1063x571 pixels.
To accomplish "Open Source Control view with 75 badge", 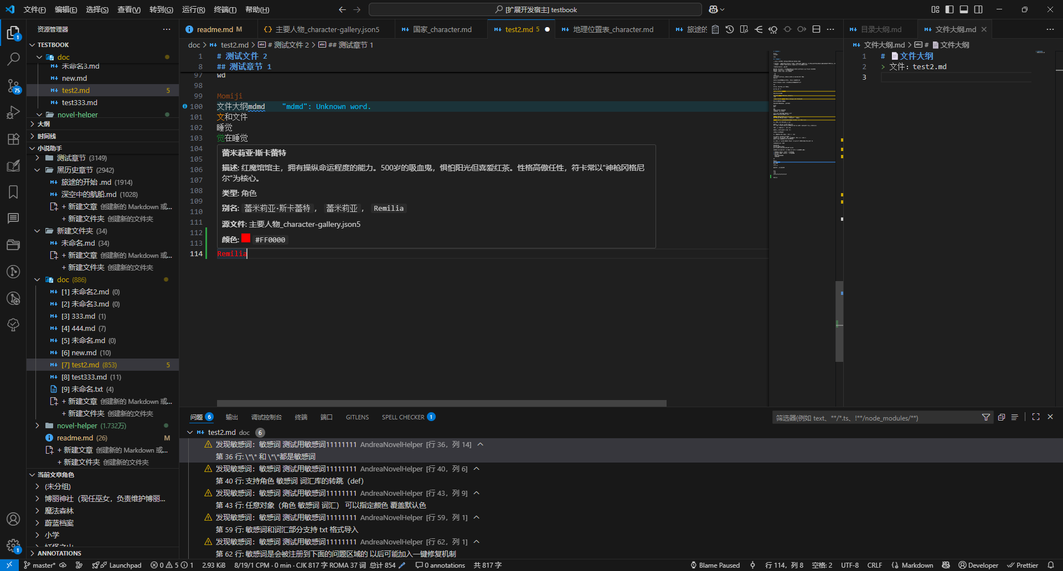I will click(13, 85).
